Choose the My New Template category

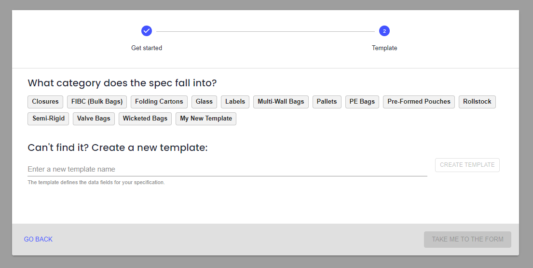[206, 119]
